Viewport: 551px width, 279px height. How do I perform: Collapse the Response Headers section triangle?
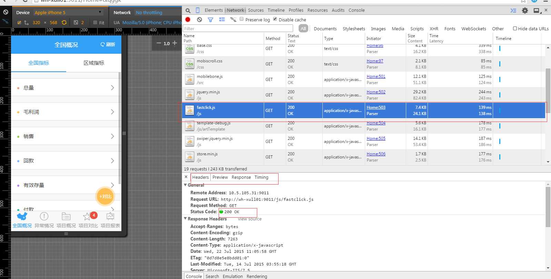point(185,219)
